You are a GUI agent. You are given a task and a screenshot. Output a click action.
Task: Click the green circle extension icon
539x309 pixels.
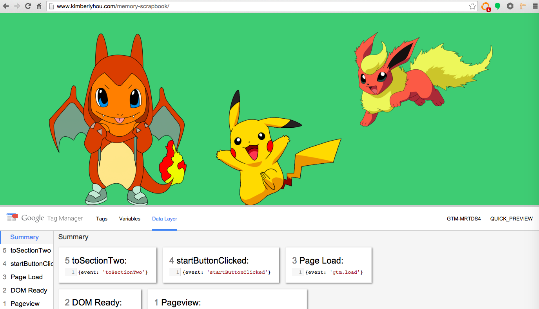pos(497,6)
